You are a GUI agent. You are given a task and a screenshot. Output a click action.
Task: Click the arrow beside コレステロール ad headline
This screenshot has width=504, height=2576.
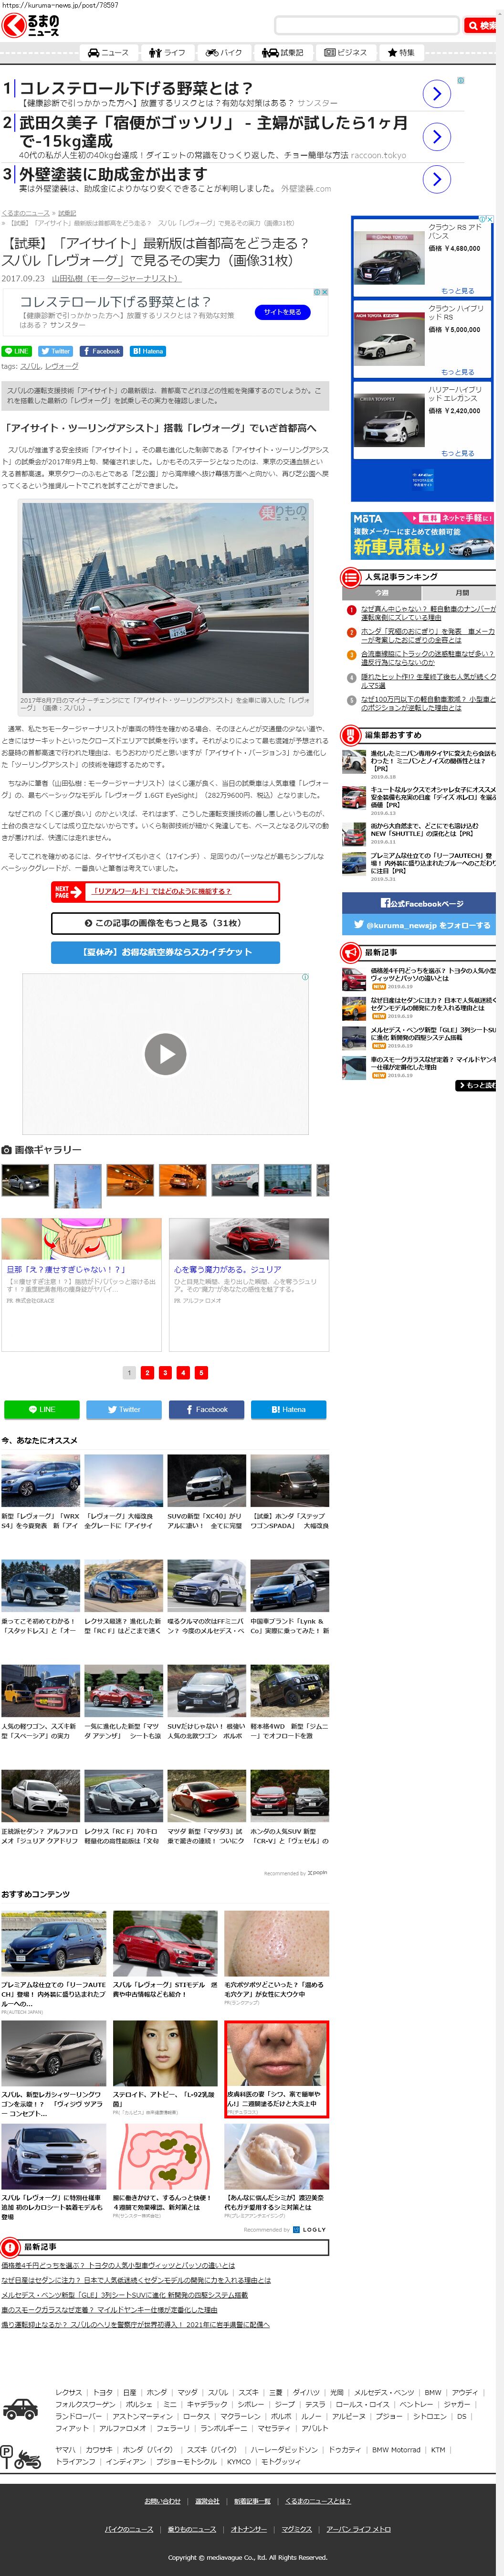[436, 93]
